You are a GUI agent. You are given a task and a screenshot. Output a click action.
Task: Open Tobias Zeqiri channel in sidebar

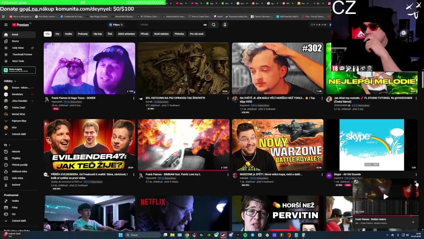[19, 108]
